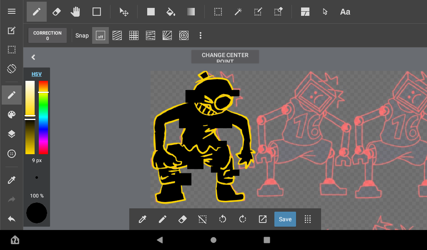Enable the concentric circle snap guide
The image size is (427, 250).
pyautogui.click(x=183, y=36)
